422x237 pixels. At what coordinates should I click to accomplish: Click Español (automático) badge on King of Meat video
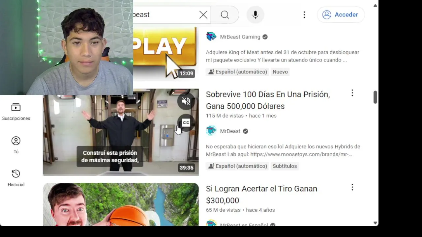pos(237,72)
